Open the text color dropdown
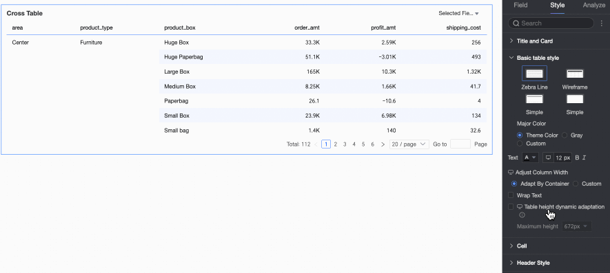 [530, 157]
